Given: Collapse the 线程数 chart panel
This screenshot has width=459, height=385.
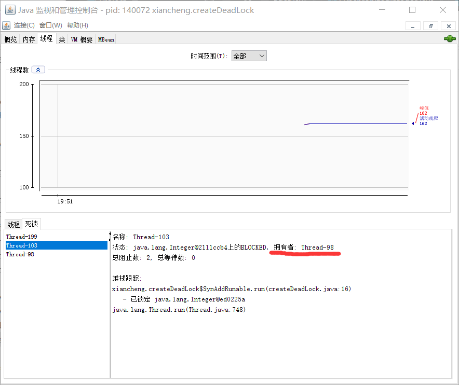Looking at the screenshot, I should click(38, 70).
